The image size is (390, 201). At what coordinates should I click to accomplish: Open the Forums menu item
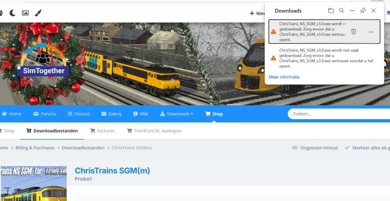44,114
